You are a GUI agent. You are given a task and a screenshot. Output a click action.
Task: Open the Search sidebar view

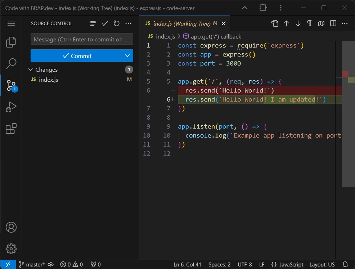click(x=11, y=63)
